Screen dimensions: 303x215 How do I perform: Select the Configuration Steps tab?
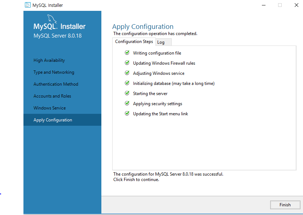coord(134,42)
